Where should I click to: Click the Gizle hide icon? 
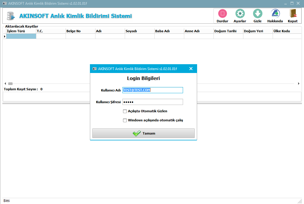257,13
